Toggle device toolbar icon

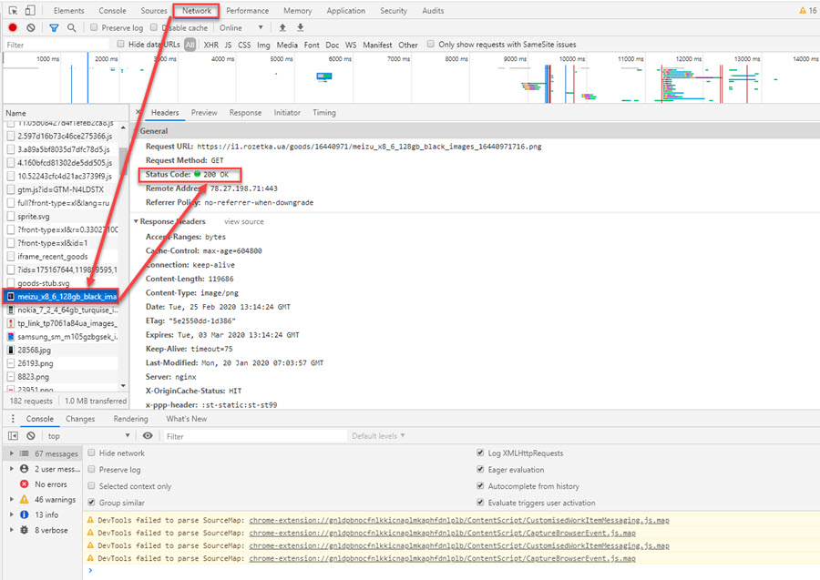click(30, 10)
